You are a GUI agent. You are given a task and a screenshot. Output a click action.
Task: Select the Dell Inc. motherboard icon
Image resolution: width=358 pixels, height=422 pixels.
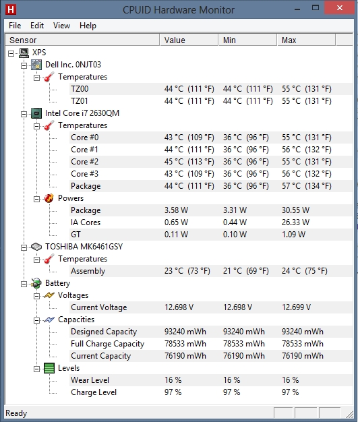(36, 65)
